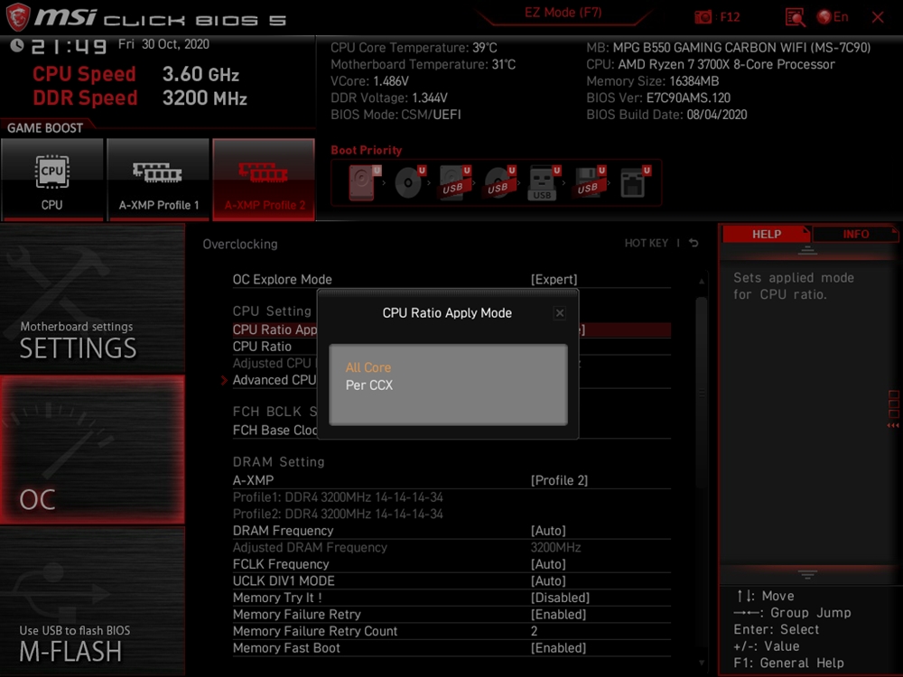Click the CPU Speed 3.60 GHz reading
Viewport: 903px width, 677px height.
coord(136,74)
